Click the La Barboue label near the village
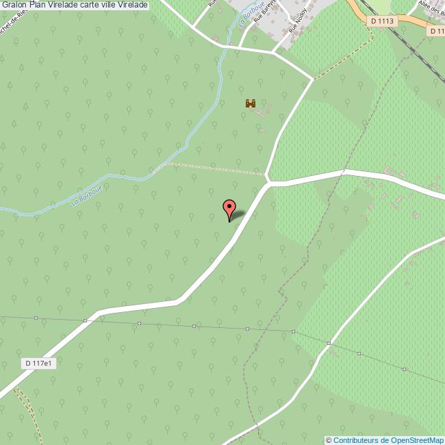This screenshot has height=445, width=445. point(251,14)
